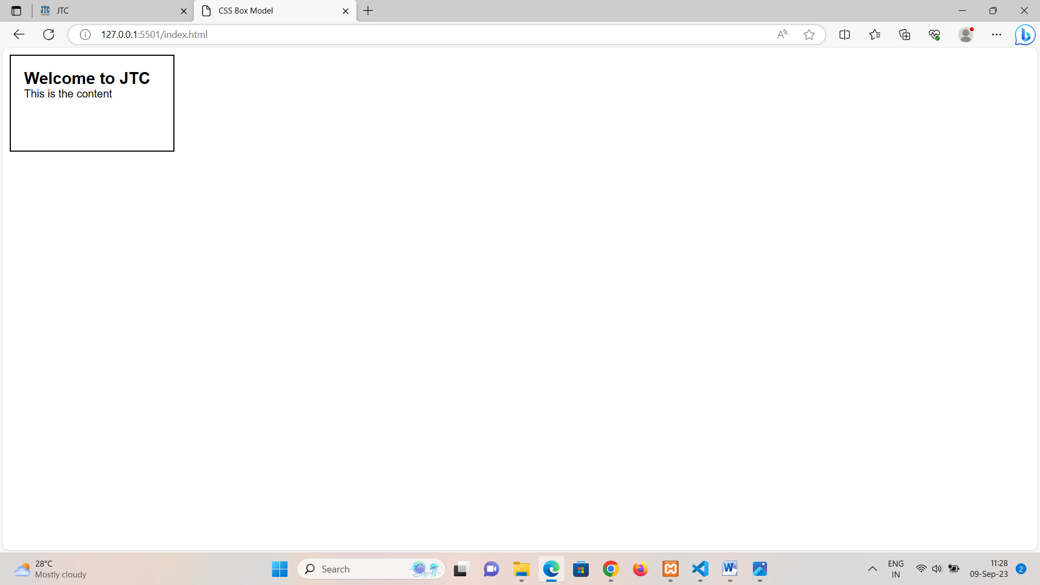Open the tab actions menu icon

[x=16, y=11]
